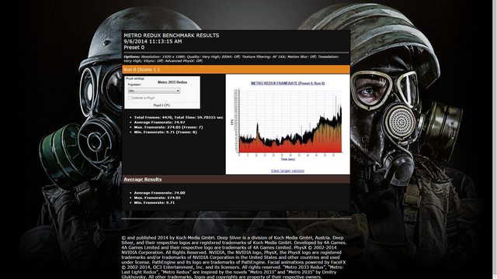Screen dimensions: 497x279
Task: Click the Preset 0 label under the date
Action: pos(134,47)
